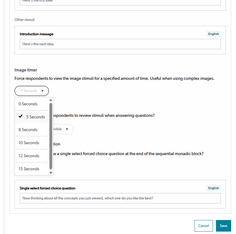Select the 0 Seconds option
The height and width of the screenshot is (234, 236).
click(x=32, y=104)
